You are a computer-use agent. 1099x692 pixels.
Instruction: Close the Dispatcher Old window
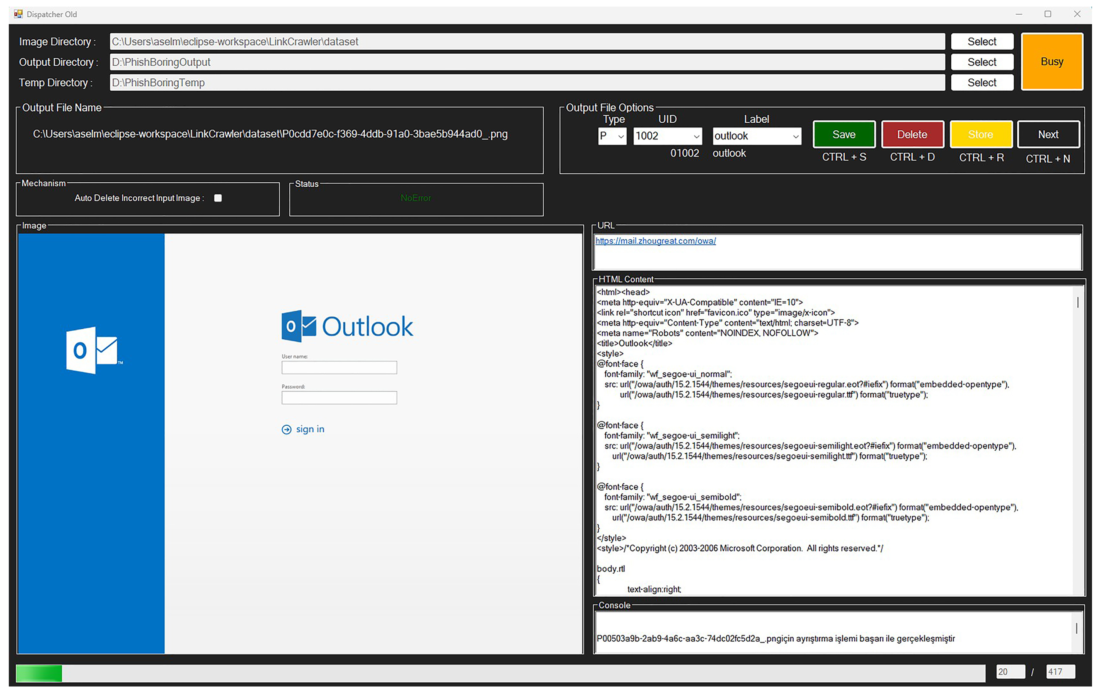point(1077,14)
